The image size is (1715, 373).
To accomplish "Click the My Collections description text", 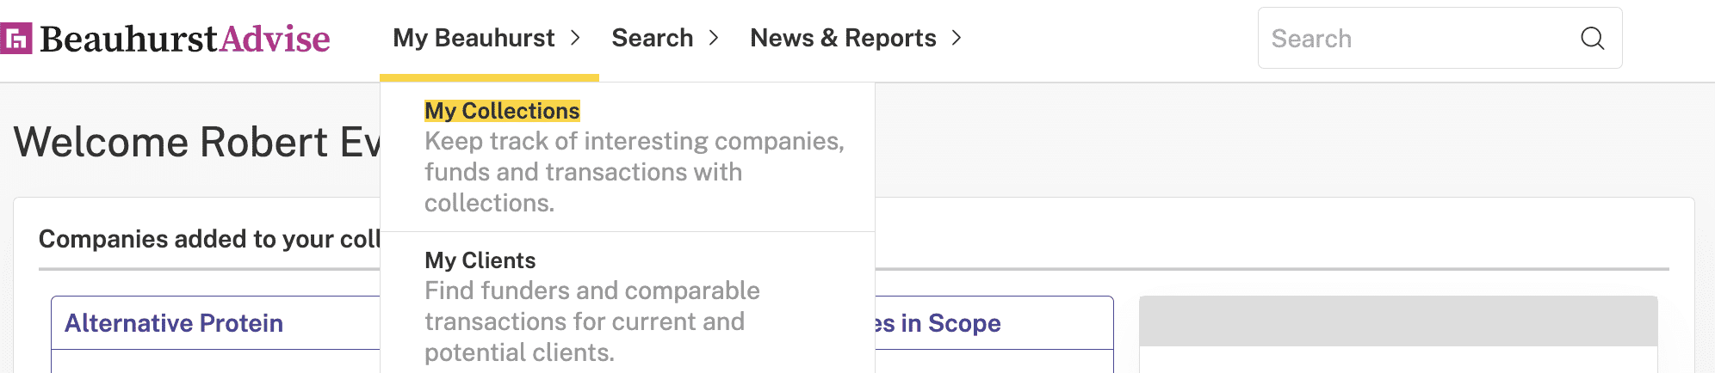I will point(635,172).
